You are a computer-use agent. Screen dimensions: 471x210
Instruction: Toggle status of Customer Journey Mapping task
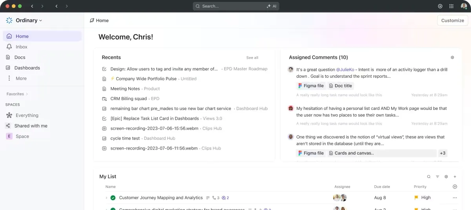click(113, 198)
